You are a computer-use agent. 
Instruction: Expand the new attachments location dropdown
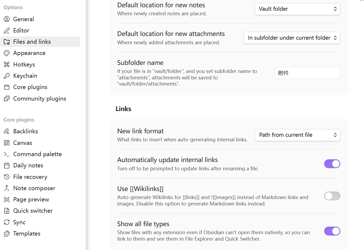(x=292, y=38)
